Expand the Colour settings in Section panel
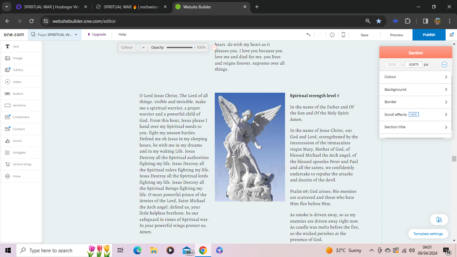The width and height of the screenshot is (457, 257). [x=416, y=77]
